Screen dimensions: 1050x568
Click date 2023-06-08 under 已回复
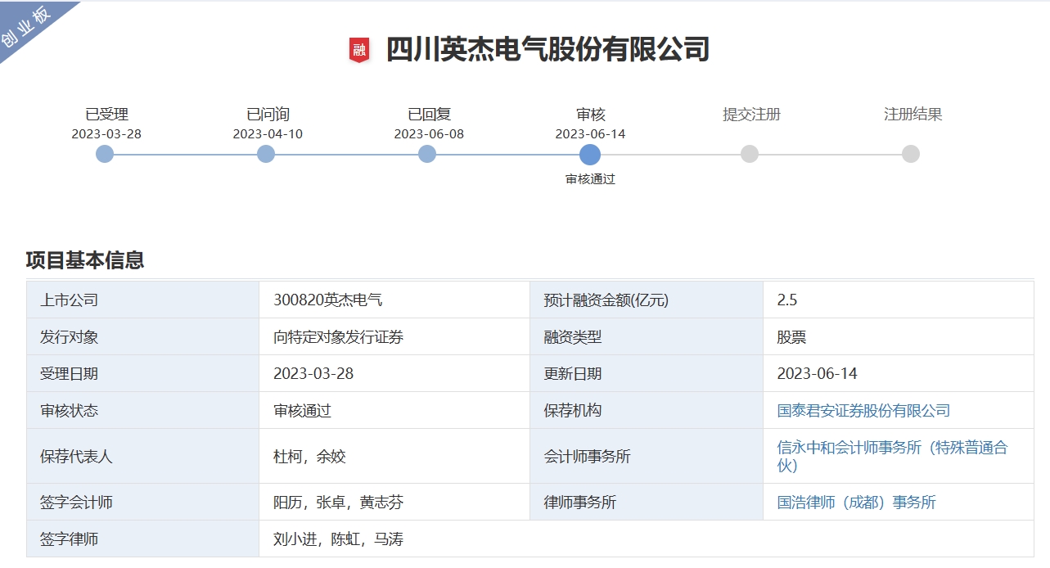pos(429,133)
